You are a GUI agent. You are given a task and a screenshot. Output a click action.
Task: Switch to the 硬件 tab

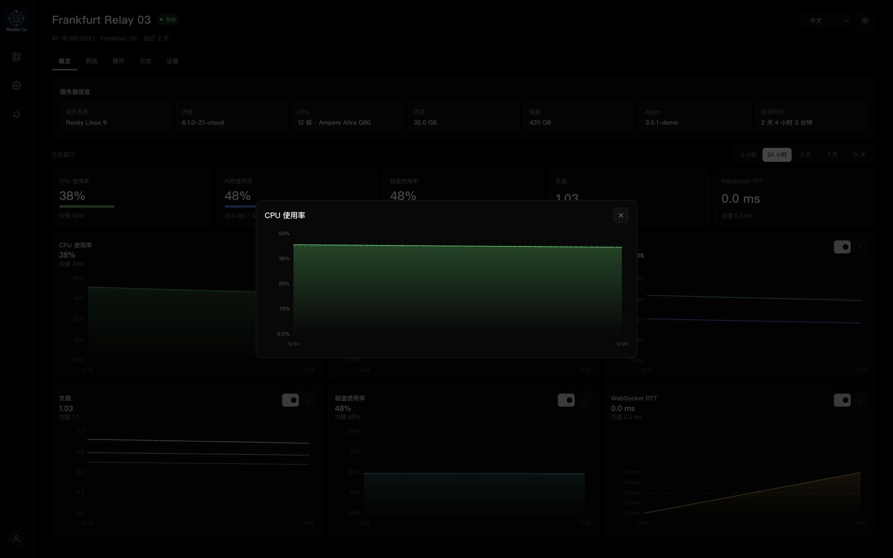tap(118, 61)
